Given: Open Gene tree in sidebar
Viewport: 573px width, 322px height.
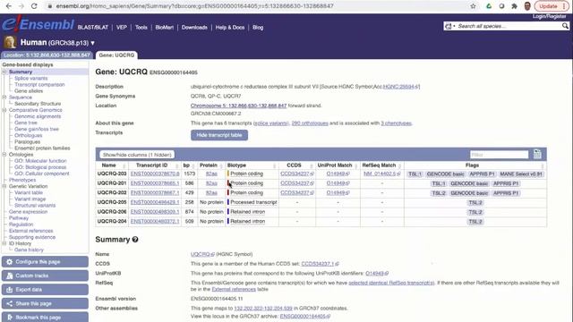Looking at the screenshot, I should point(26,123).
